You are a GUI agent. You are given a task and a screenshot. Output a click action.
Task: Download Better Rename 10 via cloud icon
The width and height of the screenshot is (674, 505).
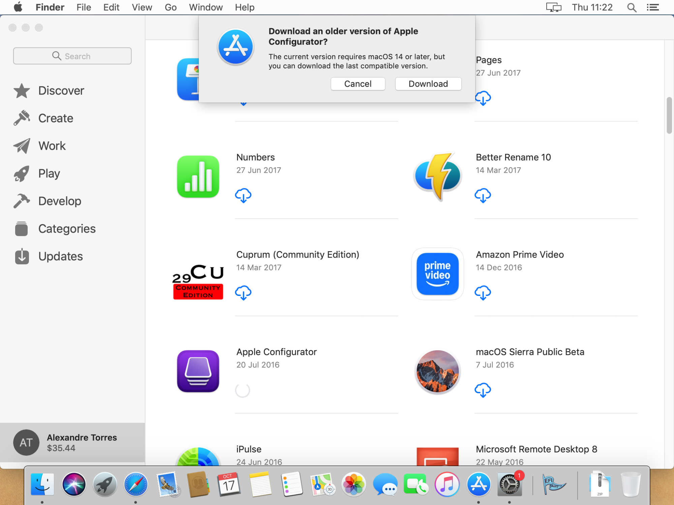(x=483, y=195)
